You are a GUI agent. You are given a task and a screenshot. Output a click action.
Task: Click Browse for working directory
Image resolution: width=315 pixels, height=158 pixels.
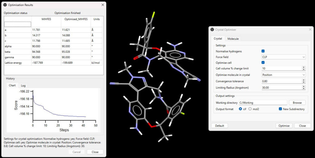297,103
